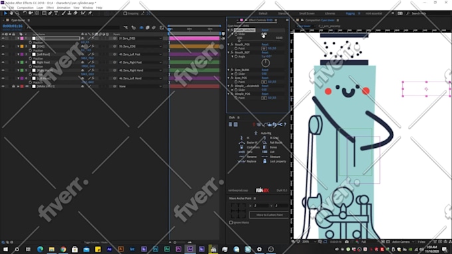Hide layer 2 COG eye toggle
The width and height of the screenshot is (452, 254).
[x=3, y=46]
